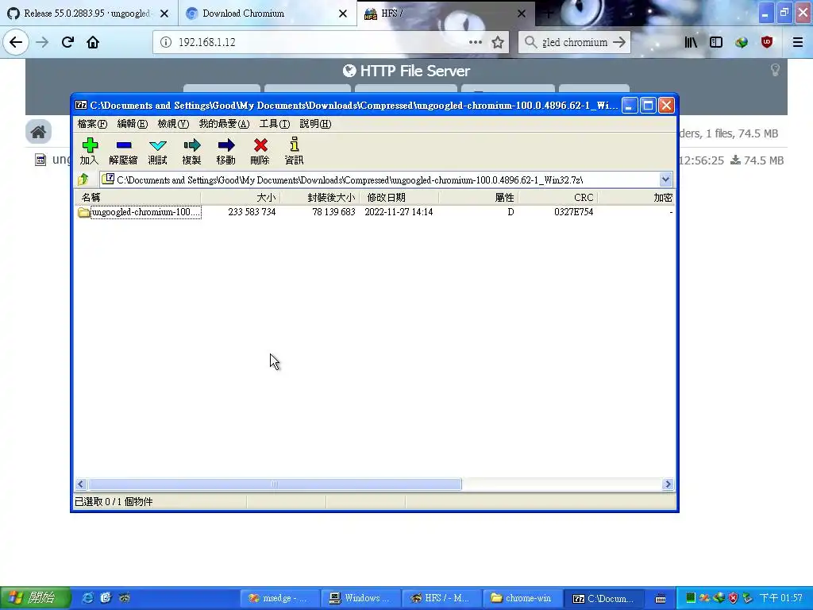Click the Info (資訊) toolbar icon

coord(294,151)
